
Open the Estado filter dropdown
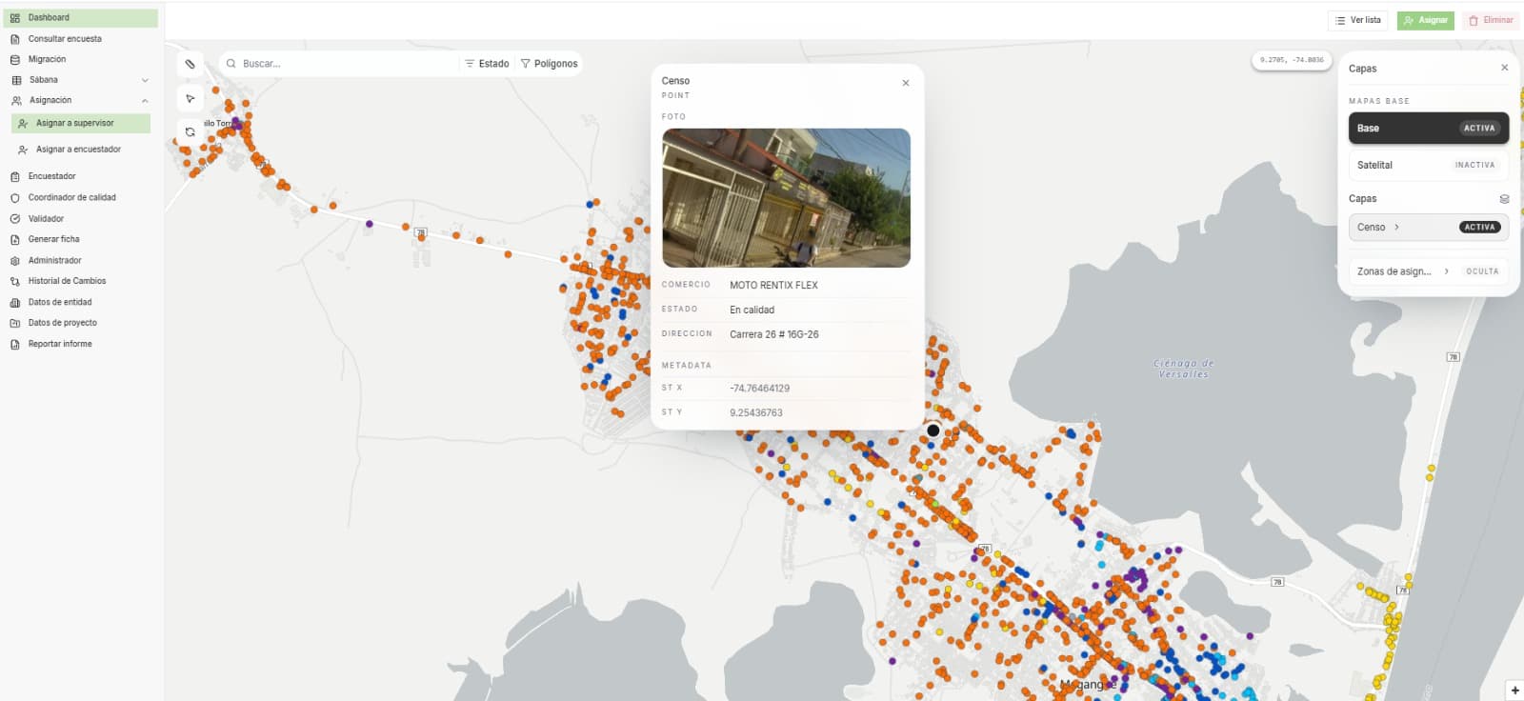click(x=487, y=64)
